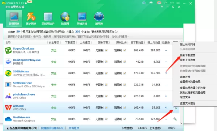Screen dimensions: 217x131
Task: Sort by the 安全等级 column header
Action: (x=54, y=42)
